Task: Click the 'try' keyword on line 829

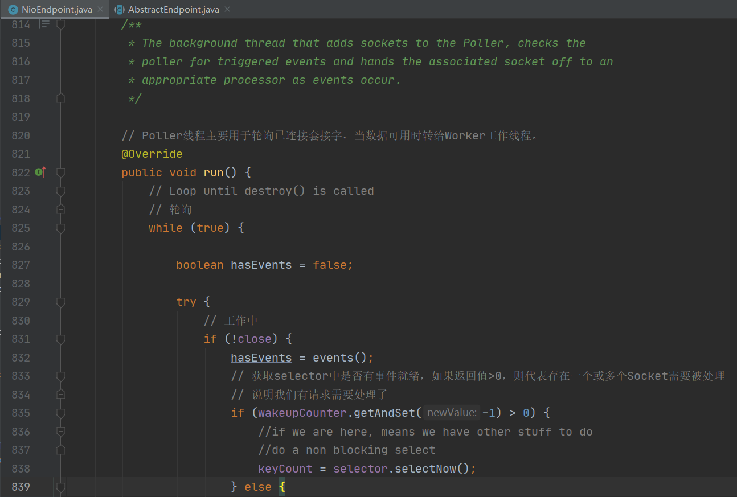Action: 186,302
